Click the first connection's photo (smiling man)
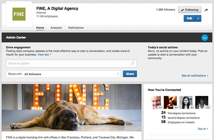Image resolution: width=214 pixels, height=140 pixels. click(x=156, y=102)
